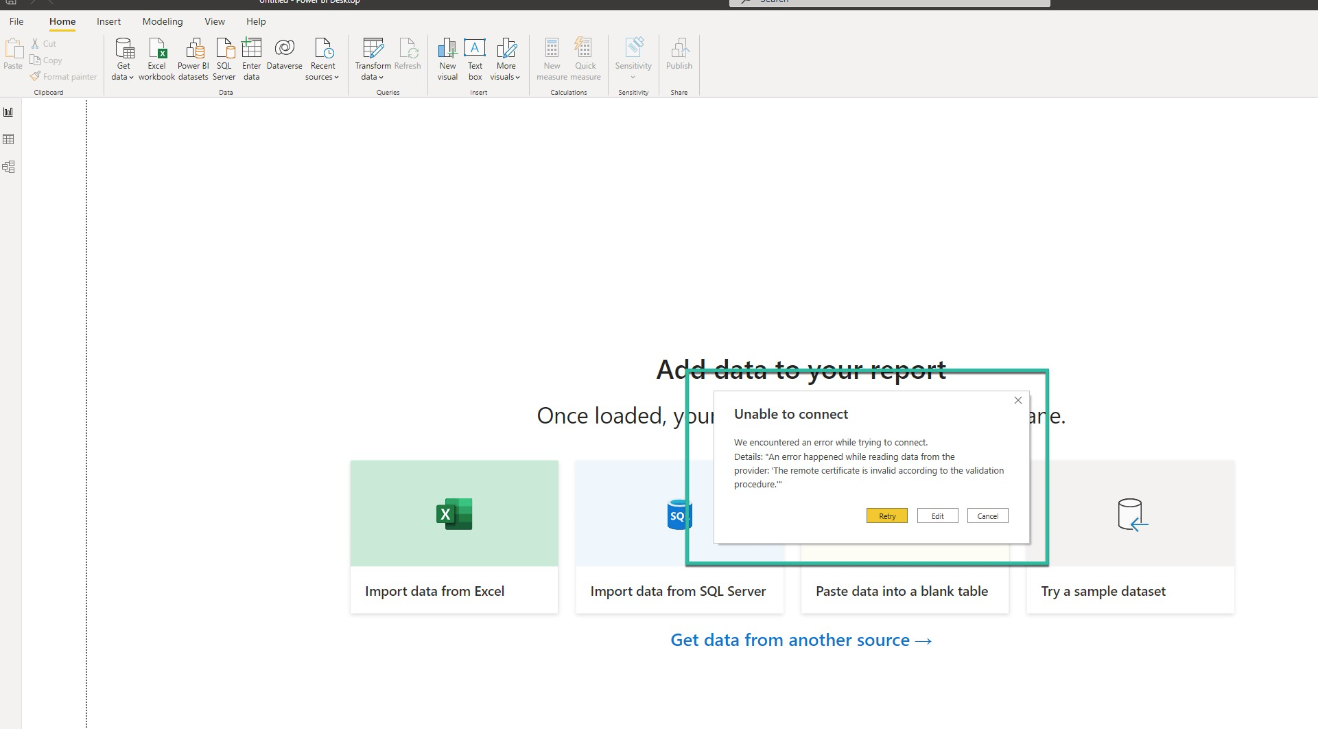Image resolution: width=1318 pixels, height=729 pixels.
Task: Click the Publish icon
Action: (679, 55)
